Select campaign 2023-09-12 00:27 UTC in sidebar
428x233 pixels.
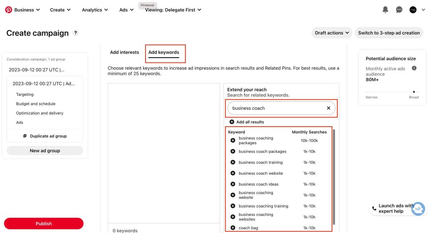[x=37, y=70]
